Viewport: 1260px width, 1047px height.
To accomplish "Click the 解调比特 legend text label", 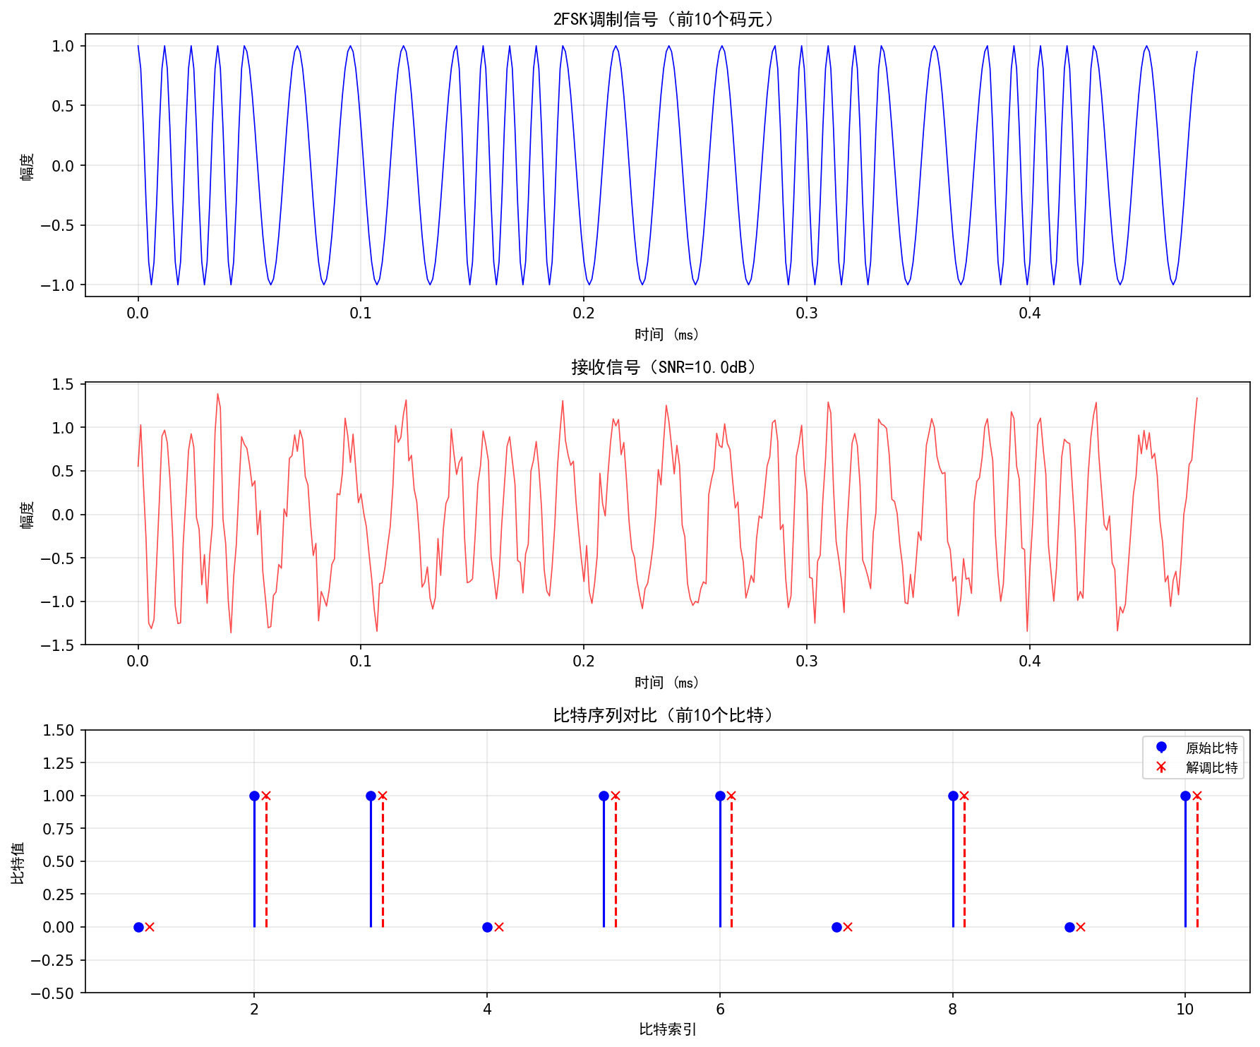I will coord(1211,767).
